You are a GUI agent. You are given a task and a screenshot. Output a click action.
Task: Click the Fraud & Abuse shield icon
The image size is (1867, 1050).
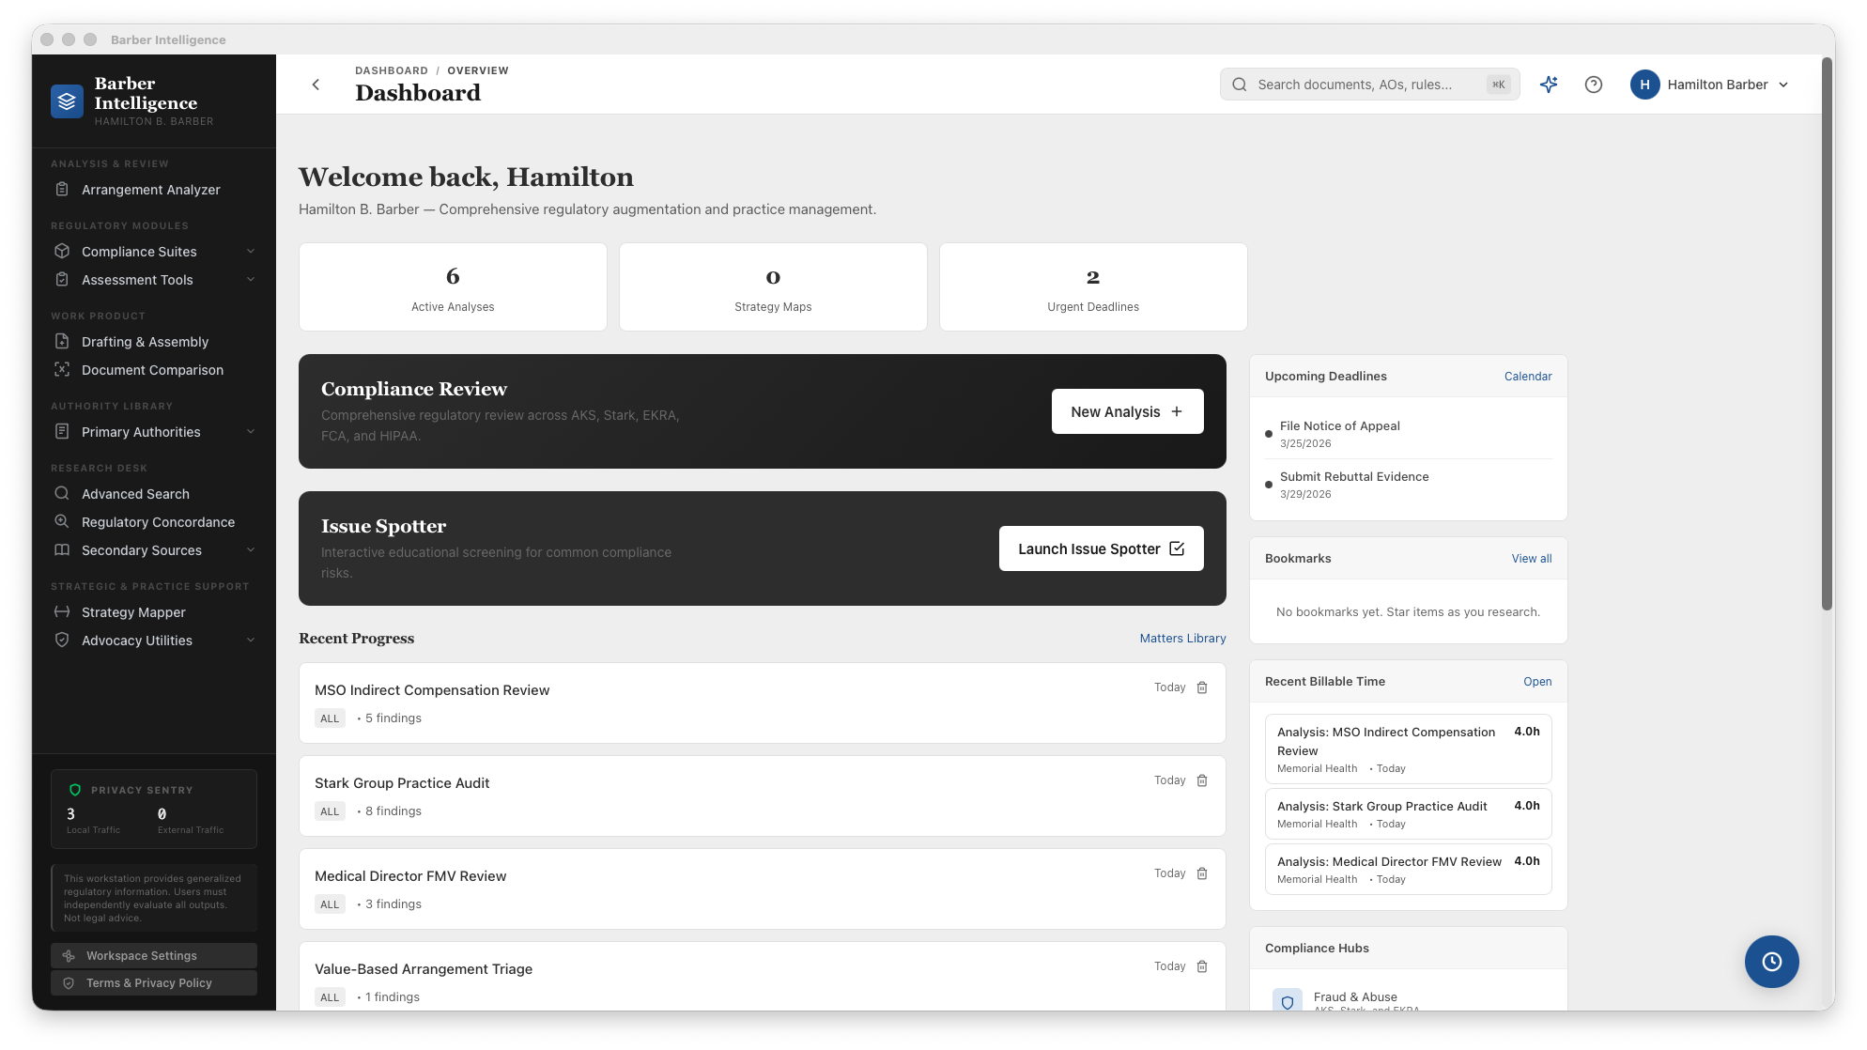(x=1288, y=1002)
